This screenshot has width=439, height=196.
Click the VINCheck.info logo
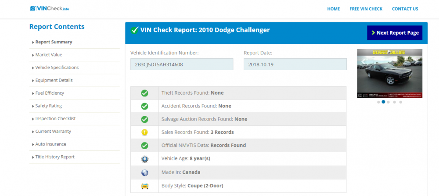tap(50, 9)
